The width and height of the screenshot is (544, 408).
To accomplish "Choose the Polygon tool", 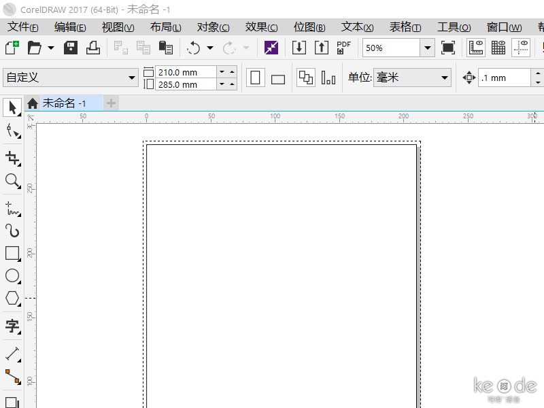I will pos(12,298).
